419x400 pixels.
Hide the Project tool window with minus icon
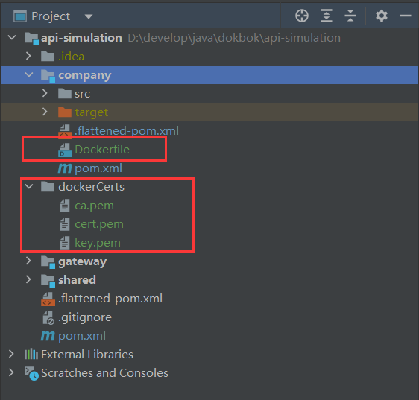405,16
